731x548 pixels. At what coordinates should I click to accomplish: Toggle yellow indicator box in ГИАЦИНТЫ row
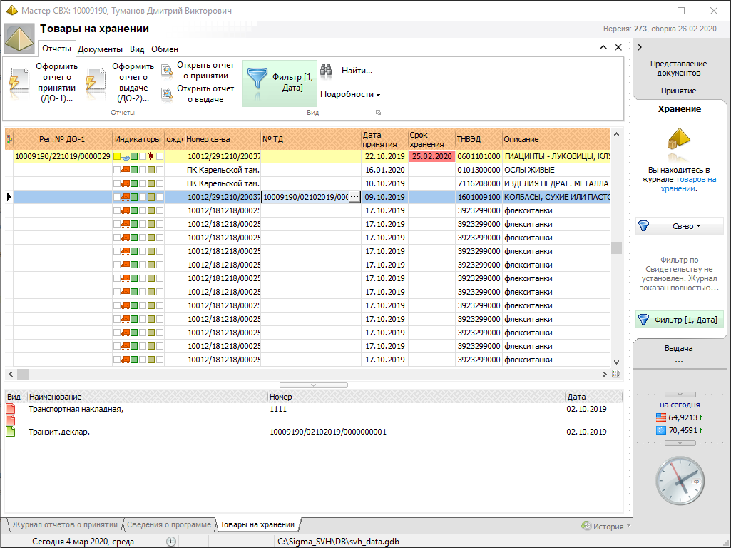click(117, 157)
